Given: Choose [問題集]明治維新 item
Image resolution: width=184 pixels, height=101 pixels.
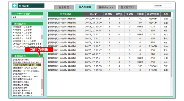Looking at the screenshot, I should [x=20, y=88].
